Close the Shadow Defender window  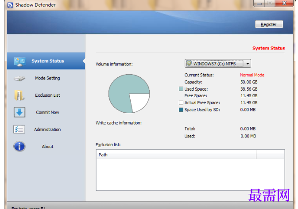coord(284,3)
